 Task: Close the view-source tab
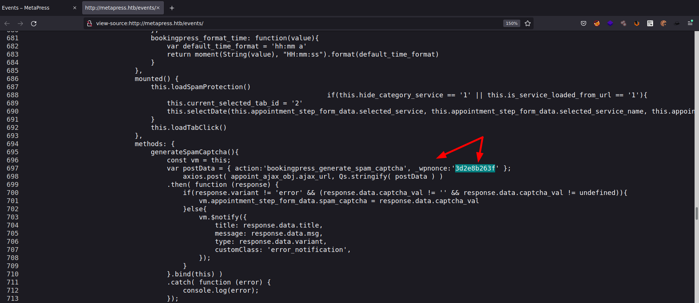point(158,8)
